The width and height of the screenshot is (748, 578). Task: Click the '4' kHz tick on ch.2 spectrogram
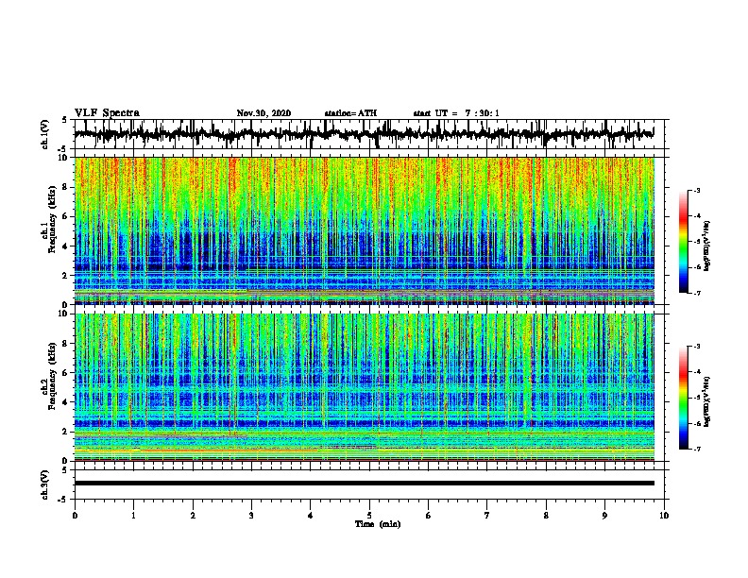pos(65,402)
